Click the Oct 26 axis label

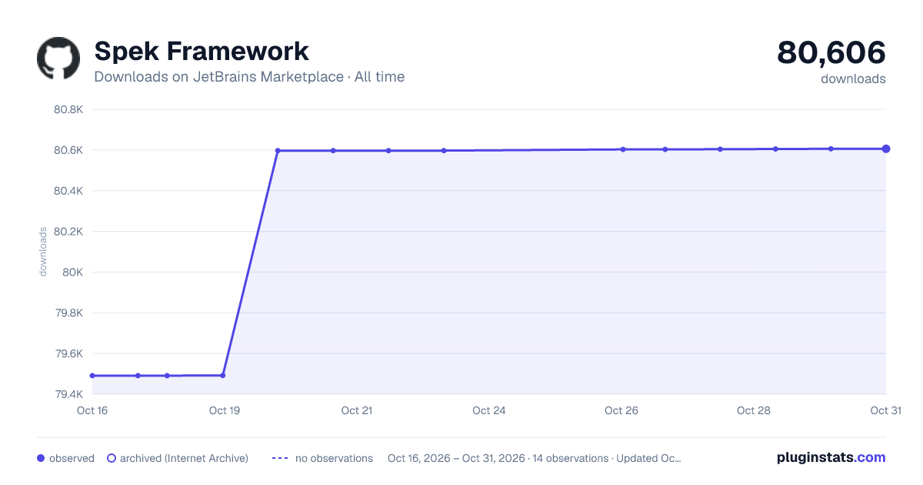(x=621, y=410)
